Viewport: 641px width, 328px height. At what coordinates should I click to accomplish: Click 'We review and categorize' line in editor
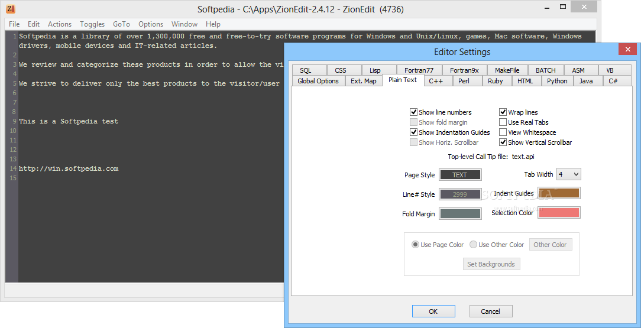click(151, 64)
